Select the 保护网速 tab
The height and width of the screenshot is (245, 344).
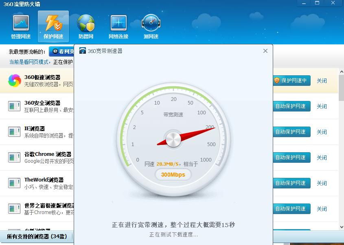pyautogui.click(x=53, y=26)
